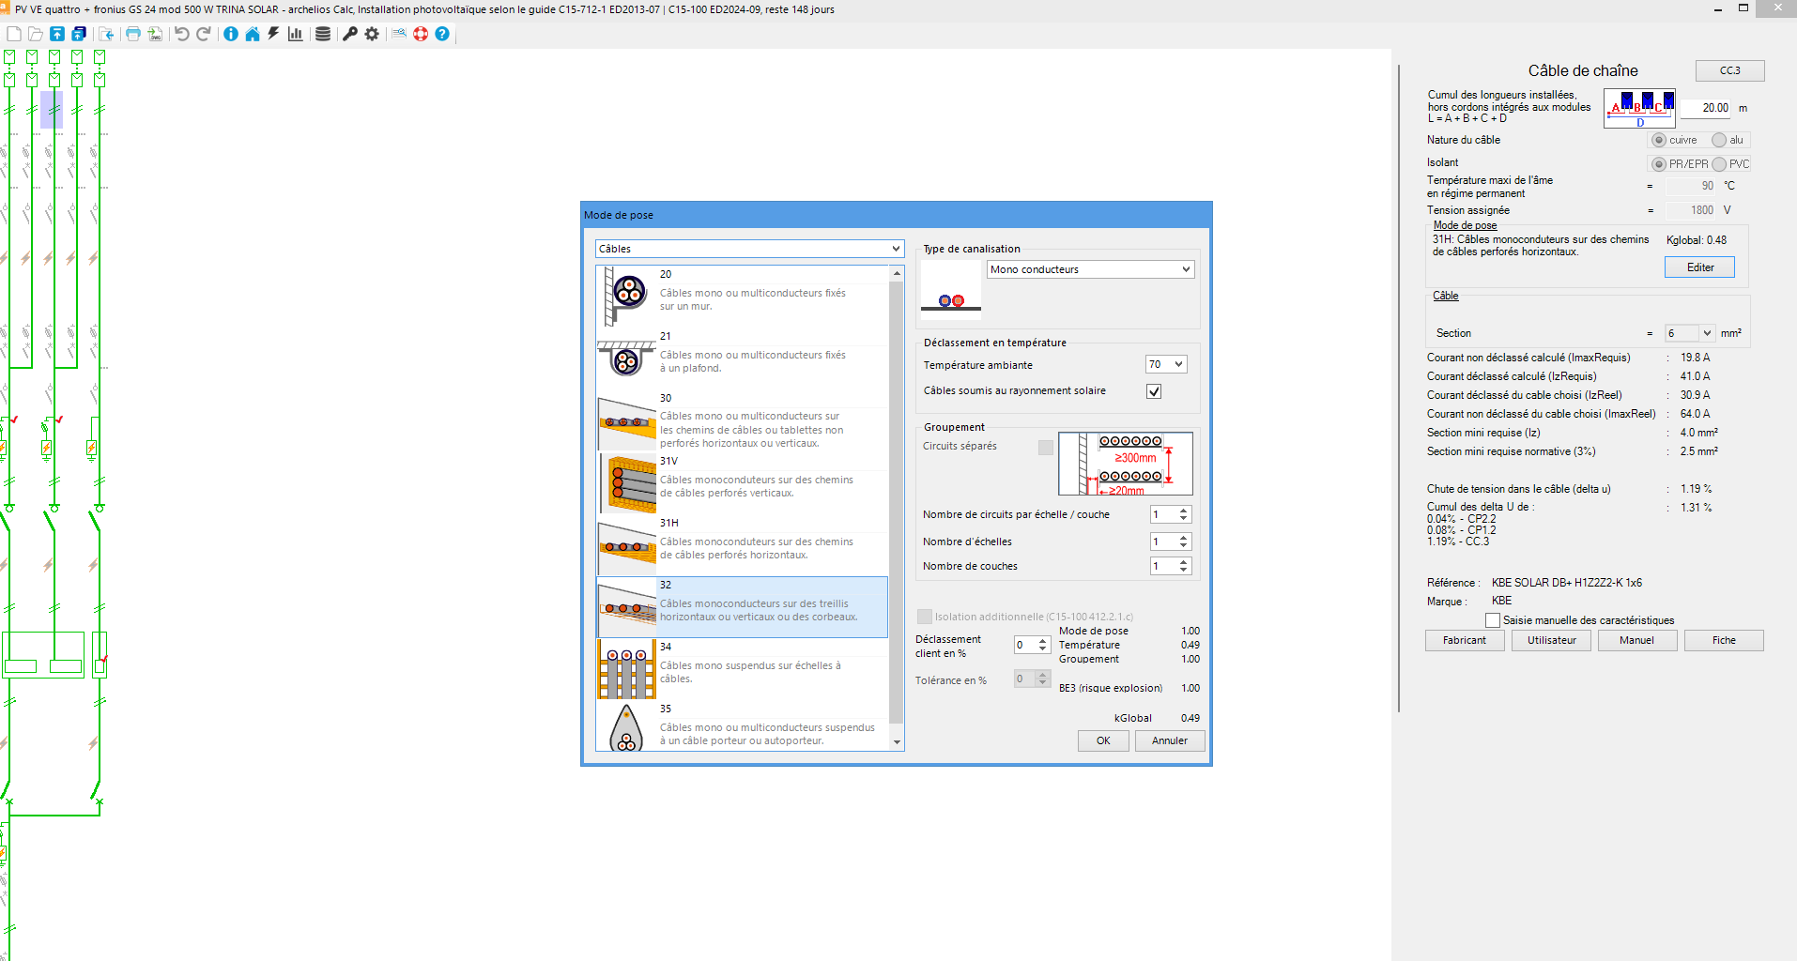The height and width of the screenshot is (961, 1797).
Task: Select mode 20 câbles fixés sur un mur
Action: click(x=742, y=297)
